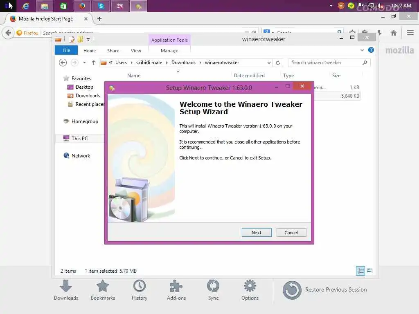
Task: Refresh the winaerotweaker folder view
Action: tap(278, 63)
